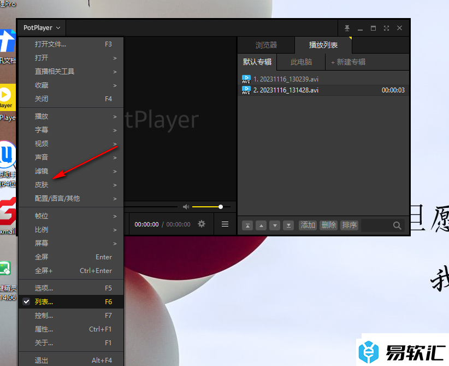This screenshot has height=366, width=449.
Task: Click the pin on top icon
Action: (347, 28)
